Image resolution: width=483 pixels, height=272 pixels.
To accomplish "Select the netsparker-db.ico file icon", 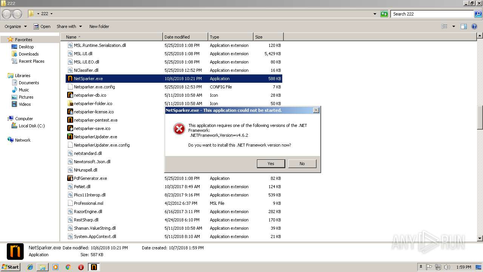I will pos(70,95).
